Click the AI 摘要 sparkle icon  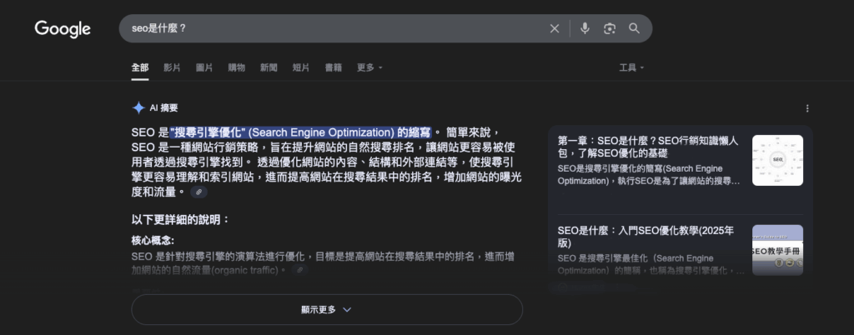click(138, 107)
